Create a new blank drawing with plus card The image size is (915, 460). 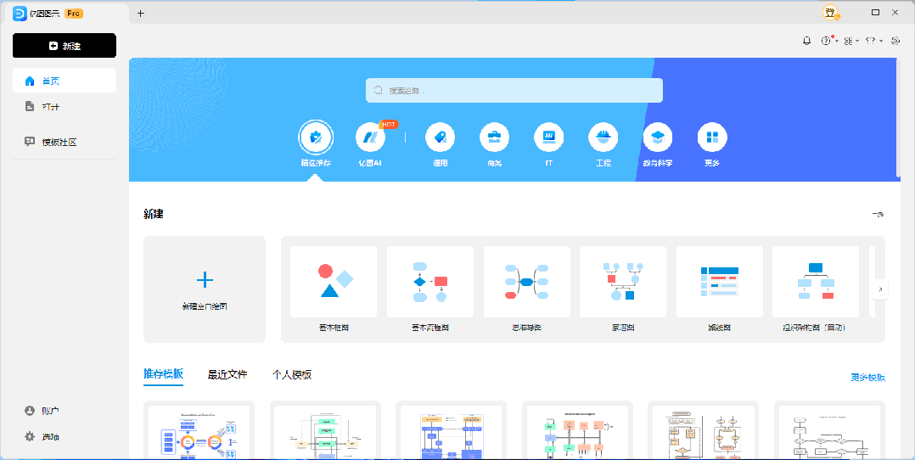205,289
